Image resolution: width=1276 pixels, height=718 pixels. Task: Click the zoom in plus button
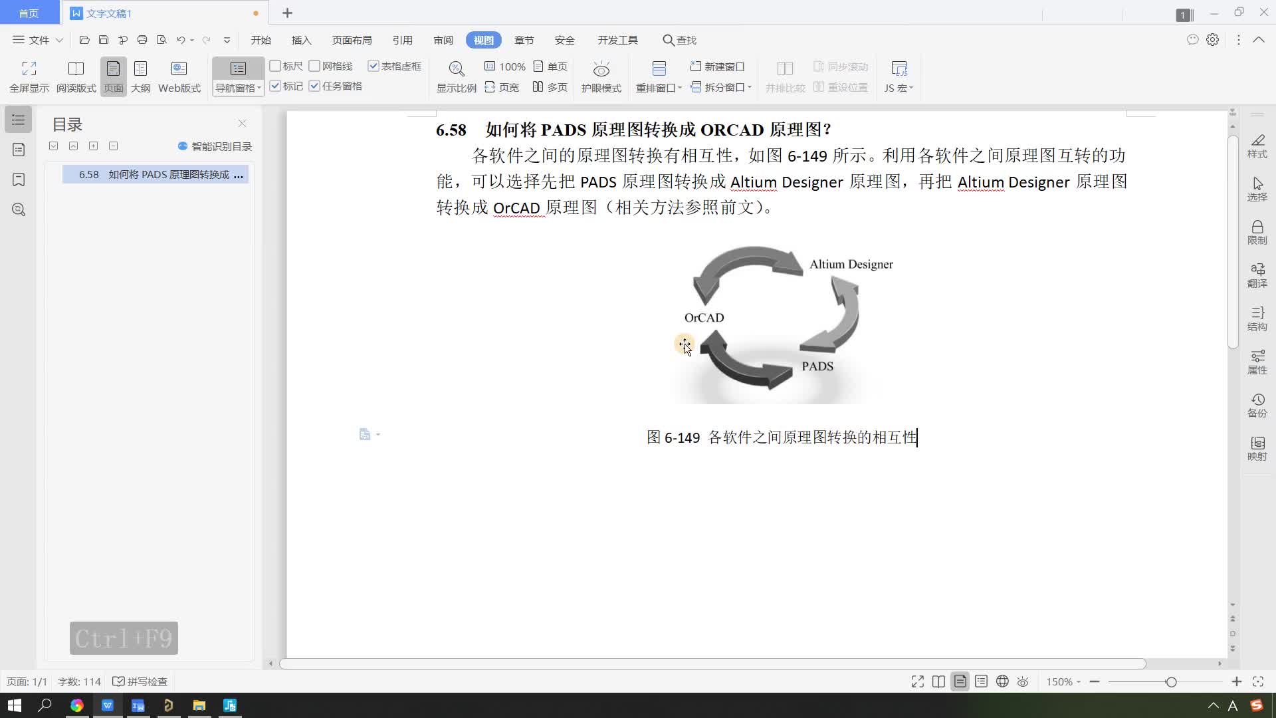pos(1237,681)
